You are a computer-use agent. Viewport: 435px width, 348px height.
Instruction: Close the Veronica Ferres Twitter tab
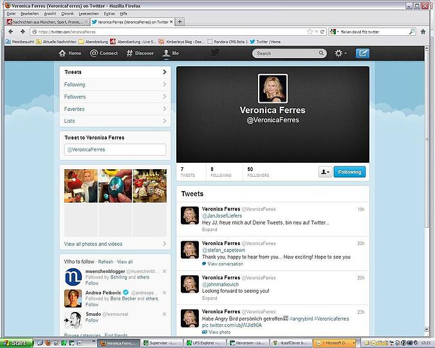point(171,22)
